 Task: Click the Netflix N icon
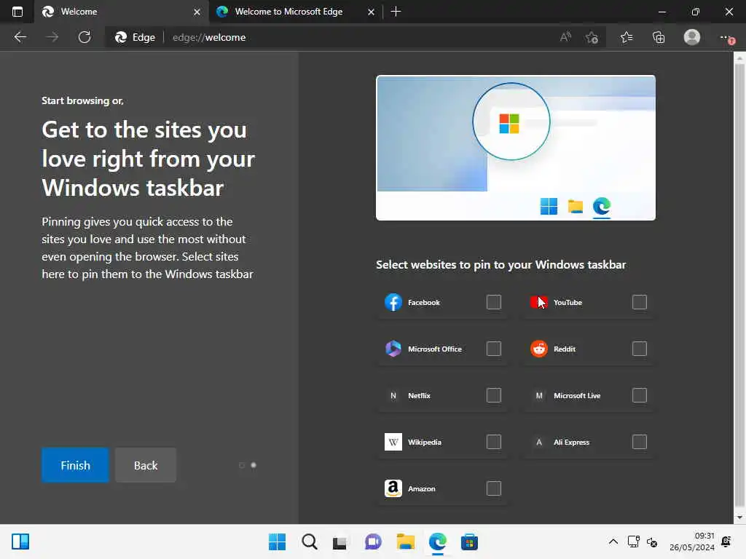(x=393, y=395)
